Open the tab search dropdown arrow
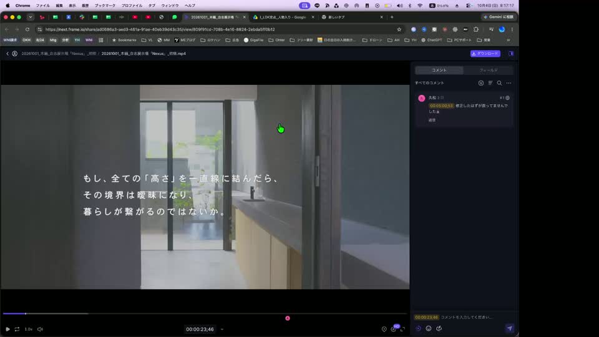The width and height of the screenshot is (599, 337). [31, 17]
